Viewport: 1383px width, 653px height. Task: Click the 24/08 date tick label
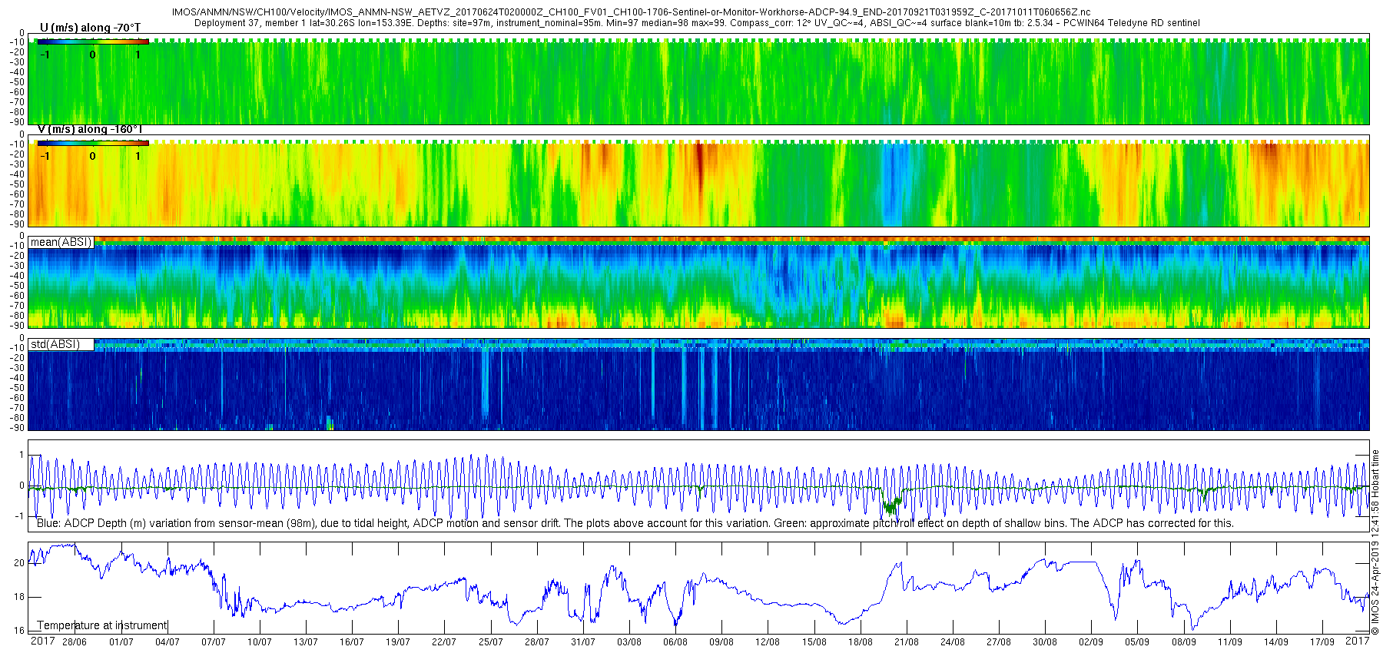(x=952, y=642)
